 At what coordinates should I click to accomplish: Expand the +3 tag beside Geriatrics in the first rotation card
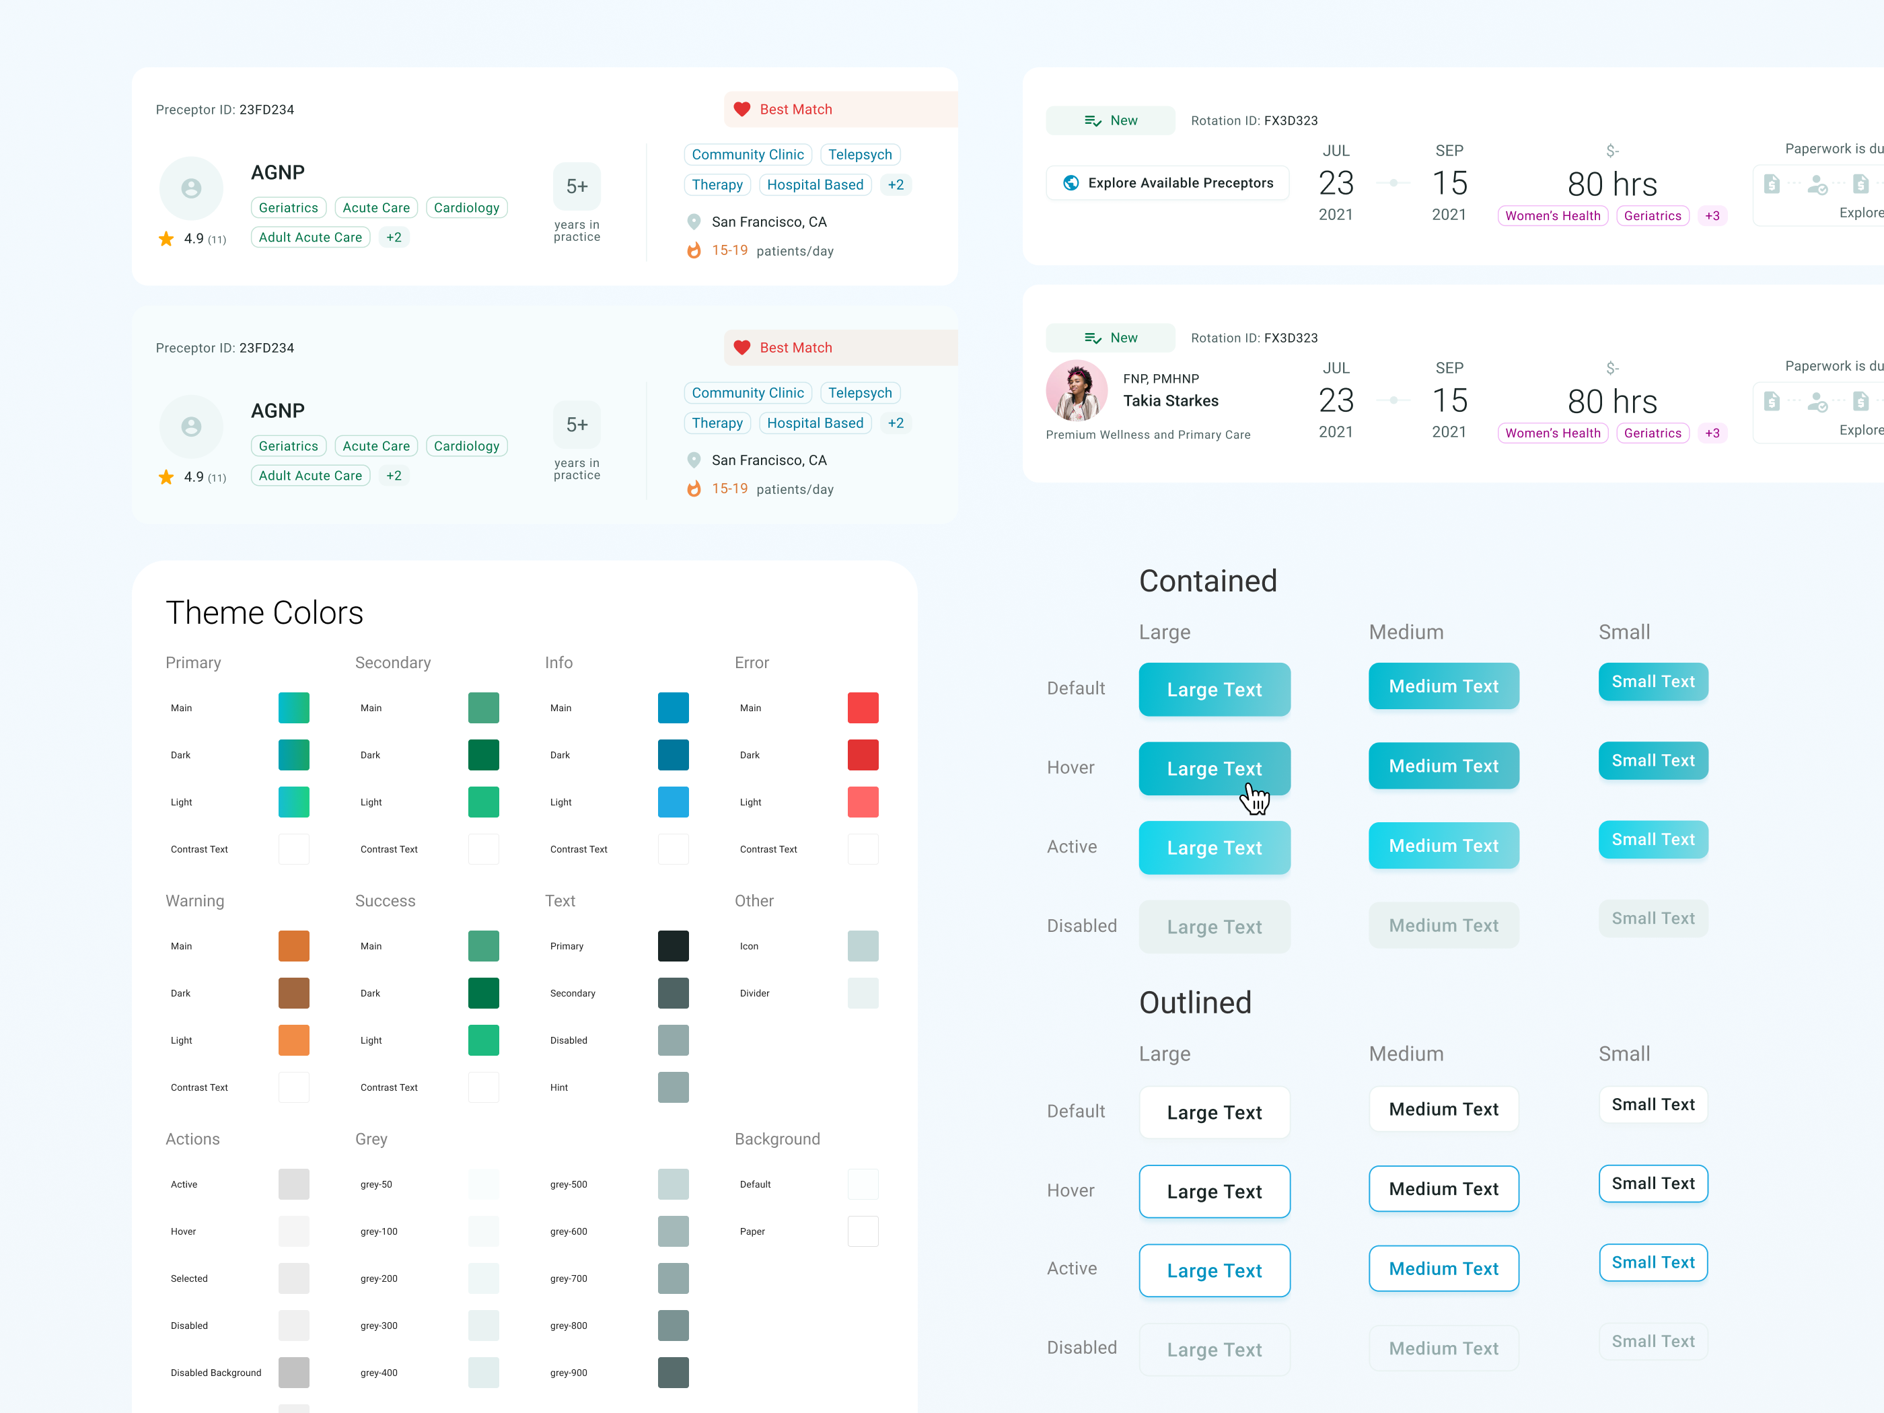click(x=1712, y=215)
